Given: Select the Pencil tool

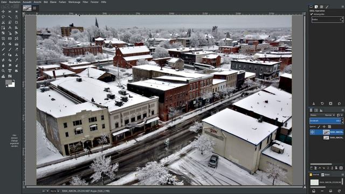Looking at the screenshot, I should (x=3, y=50).
